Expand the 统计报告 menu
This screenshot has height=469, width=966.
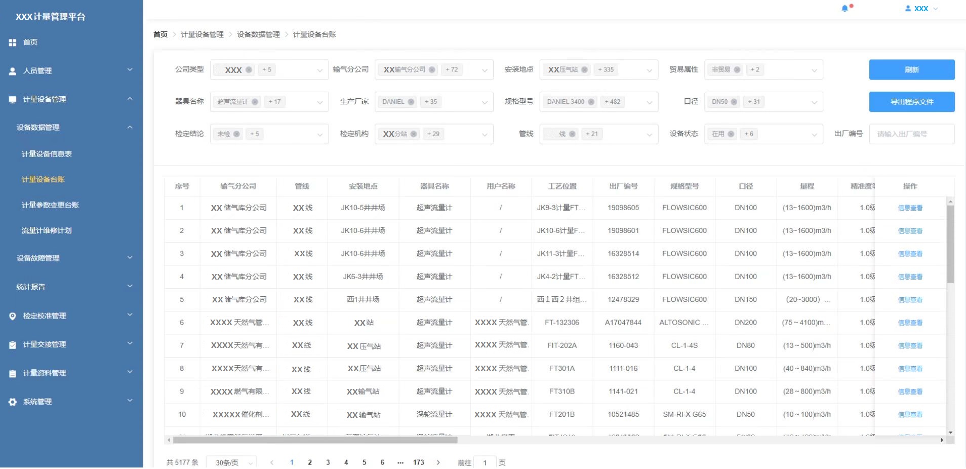(71, 287)
